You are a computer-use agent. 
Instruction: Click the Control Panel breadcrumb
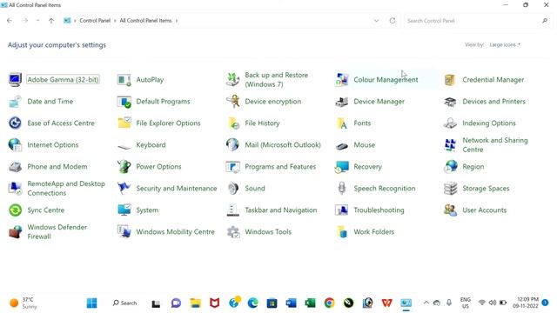[95, 21]
